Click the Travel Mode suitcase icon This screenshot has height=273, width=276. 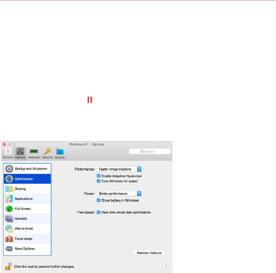[x=9, y=239]
